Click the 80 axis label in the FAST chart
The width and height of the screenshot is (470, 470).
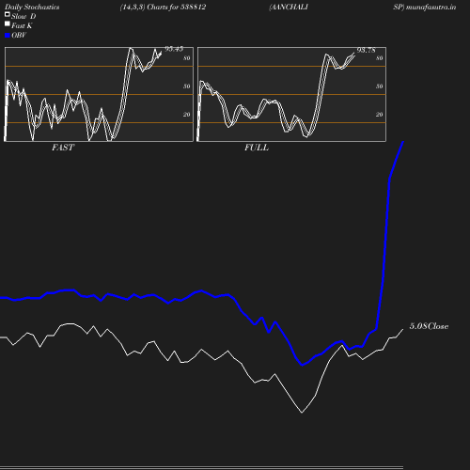[x=187, y=58]
